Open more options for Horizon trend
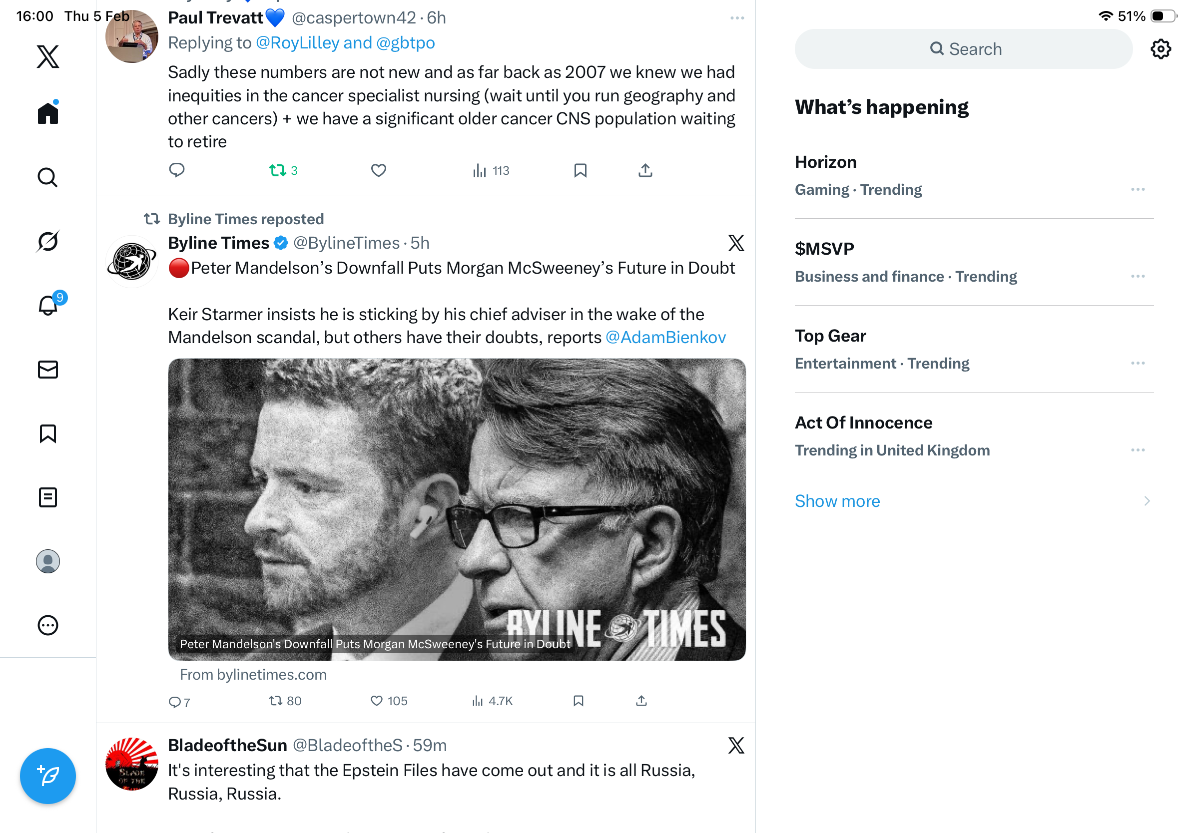This screenshot has width=1193, height=833. pos(1138,190)
